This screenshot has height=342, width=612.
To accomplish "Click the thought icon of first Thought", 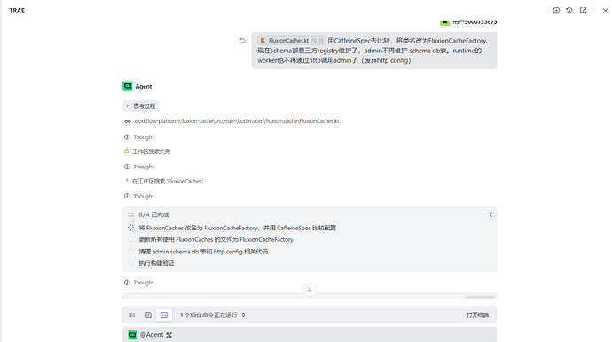I will pyautogui.click(x=127, y=137).
